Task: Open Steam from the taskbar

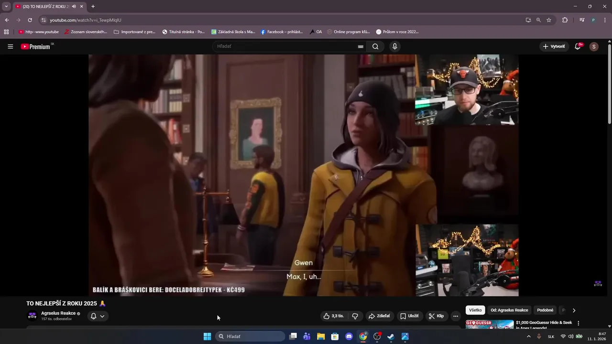Action: click(x=391, y=336)
